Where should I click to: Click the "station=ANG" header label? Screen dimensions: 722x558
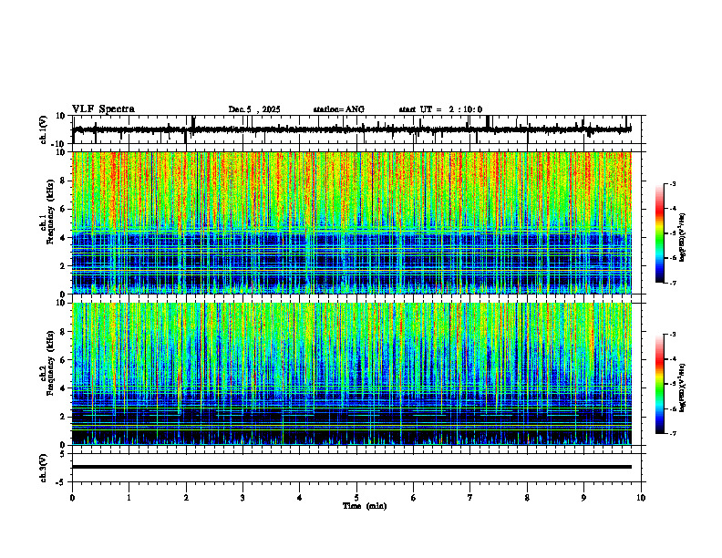[x=338, y=109]
